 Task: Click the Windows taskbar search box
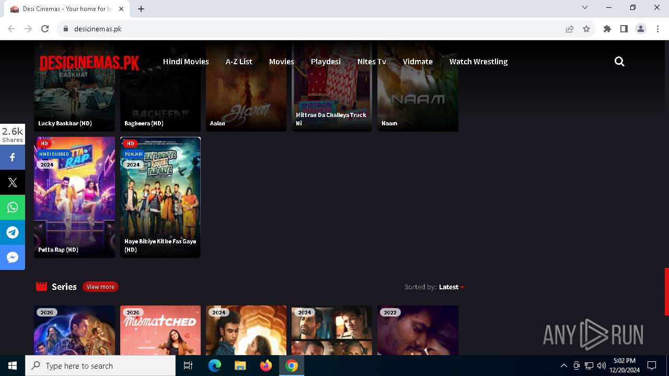[100, 366]
